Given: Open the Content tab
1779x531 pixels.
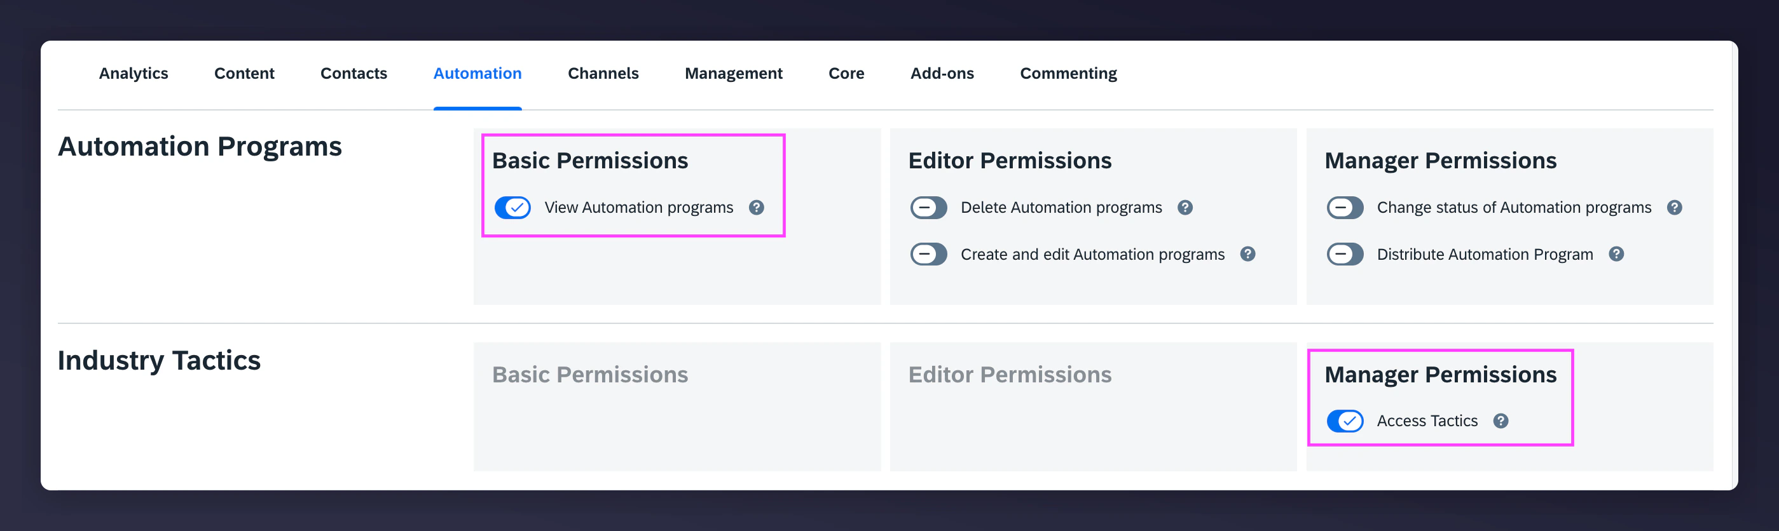Looking at the screenshot, I should point(245,74).
